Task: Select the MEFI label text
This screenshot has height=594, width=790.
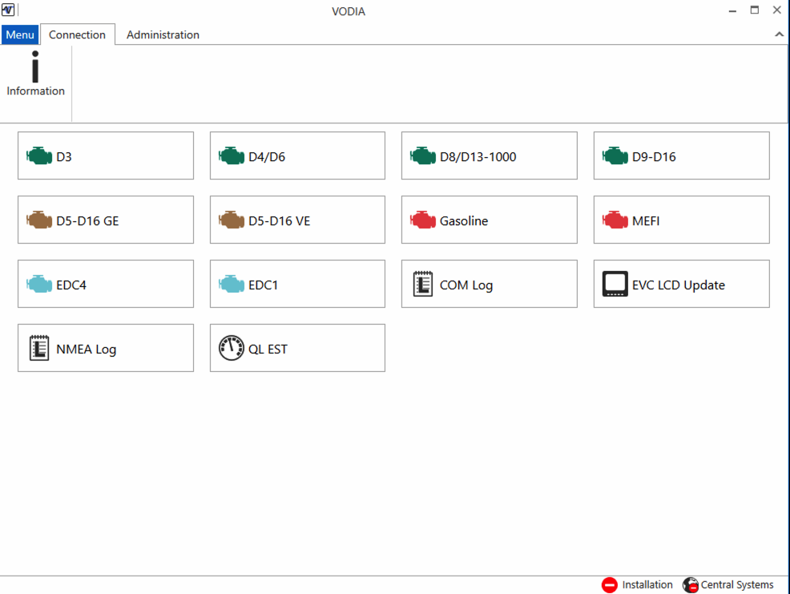Action: 646,221
